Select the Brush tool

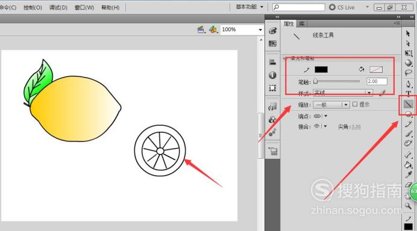tap(408, 134)
